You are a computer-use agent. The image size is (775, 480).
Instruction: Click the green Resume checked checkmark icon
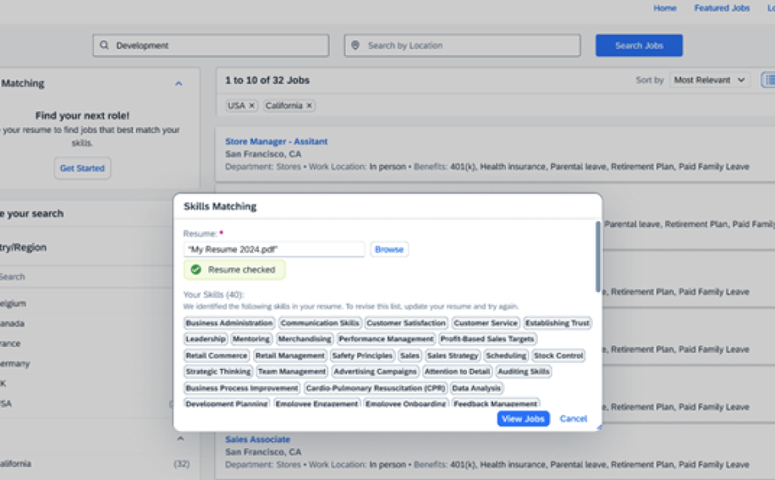click(196, 269)
